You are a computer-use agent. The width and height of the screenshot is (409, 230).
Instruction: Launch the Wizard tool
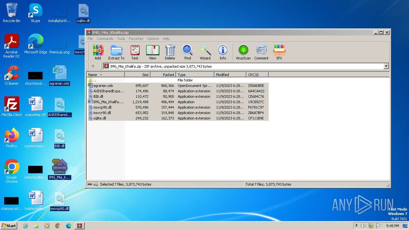click(x=205, y=52)
